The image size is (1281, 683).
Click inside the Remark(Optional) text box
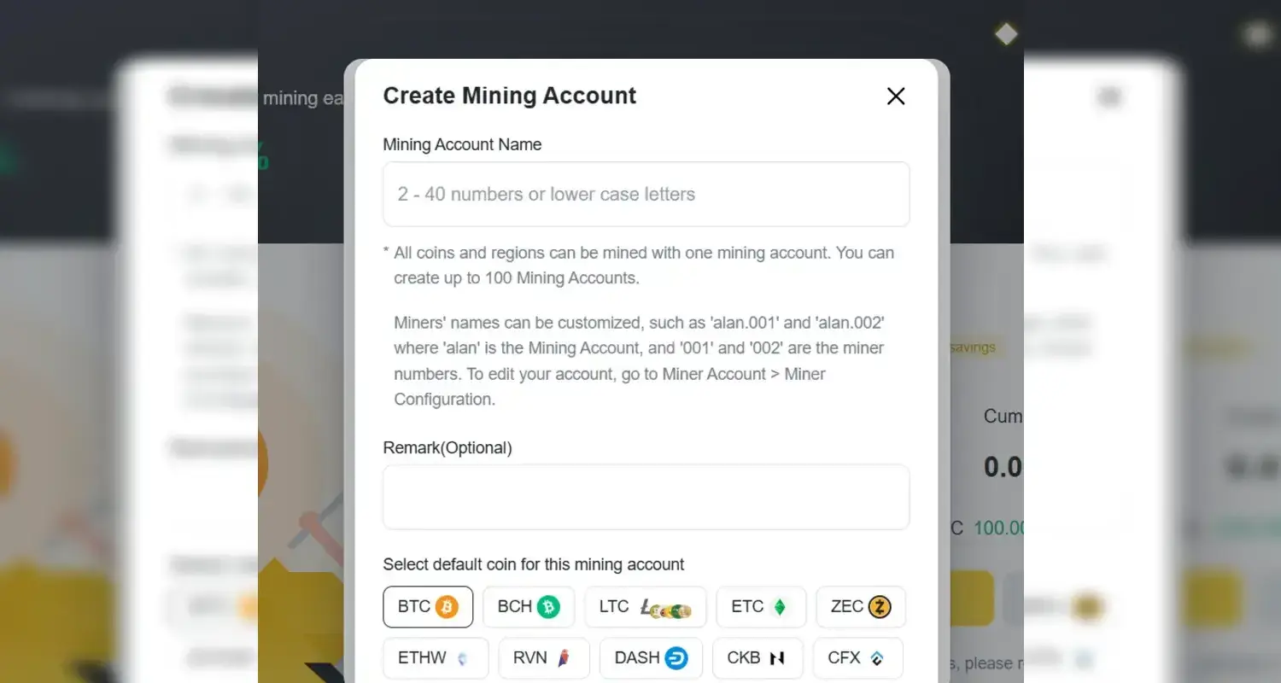coord(646,497)
